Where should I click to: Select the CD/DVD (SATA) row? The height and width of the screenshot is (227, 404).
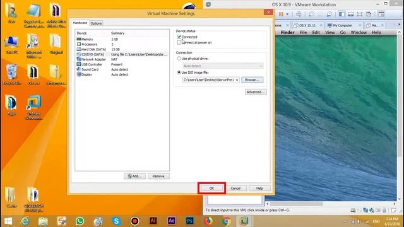122,54
